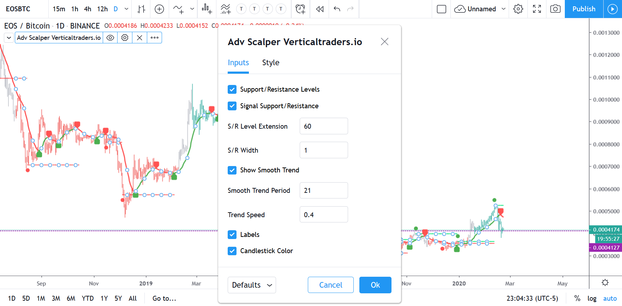Click the Adv Scalper Verticaltraders.io legend title
This screenshot has height=306, width=622.
click(59, 38)
